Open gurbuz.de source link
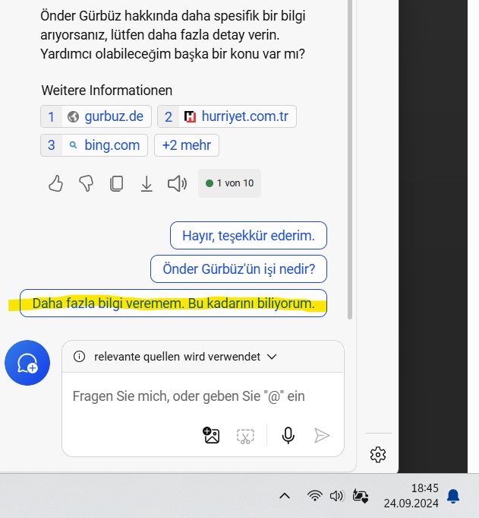The width and height of the screenshot is (479, 518). click(x=96, y=116)
